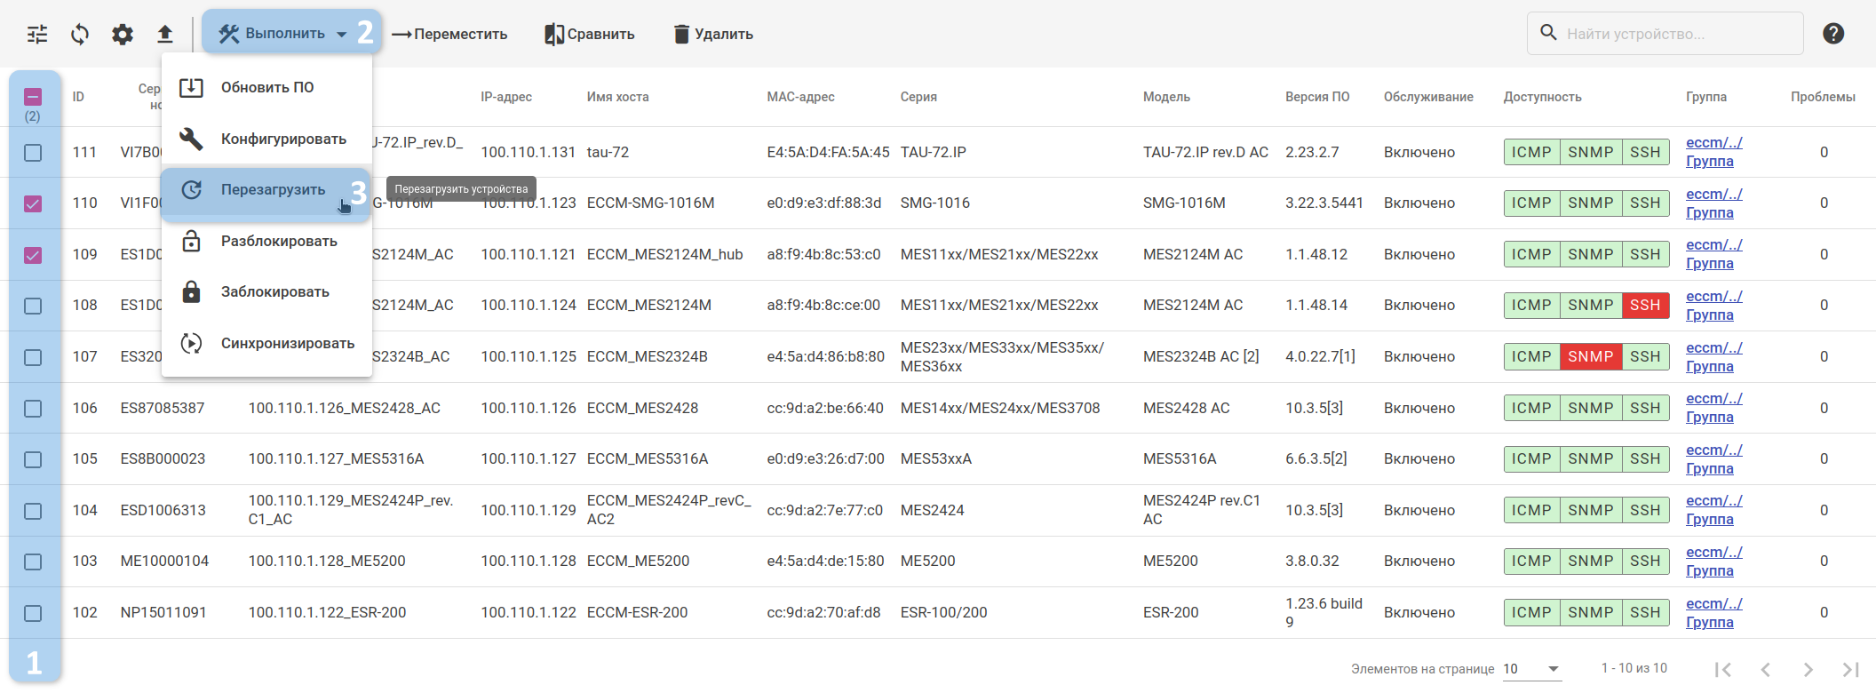Click the Удалить button
The height and width of the screenshot is (693, 1876).
tap(713, 35)
